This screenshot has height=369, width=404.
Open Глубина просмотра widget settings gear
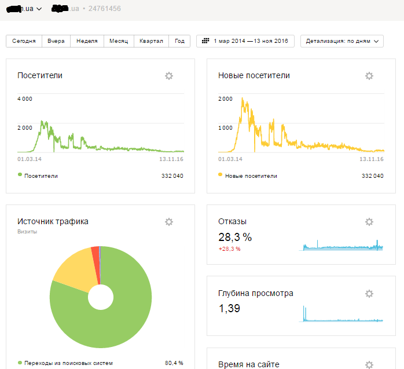[369, 294]
